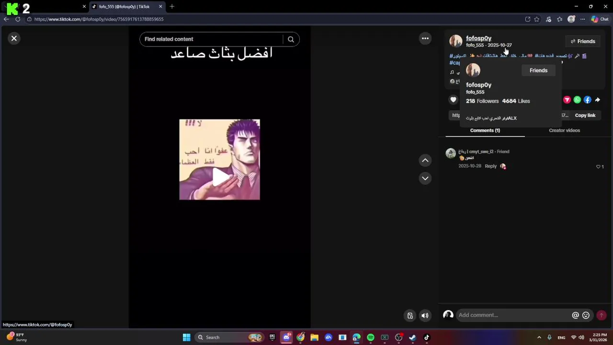613x345 pixels.
Task: Open the weather widget 93°F Sunny
Action: coord(16,337)
